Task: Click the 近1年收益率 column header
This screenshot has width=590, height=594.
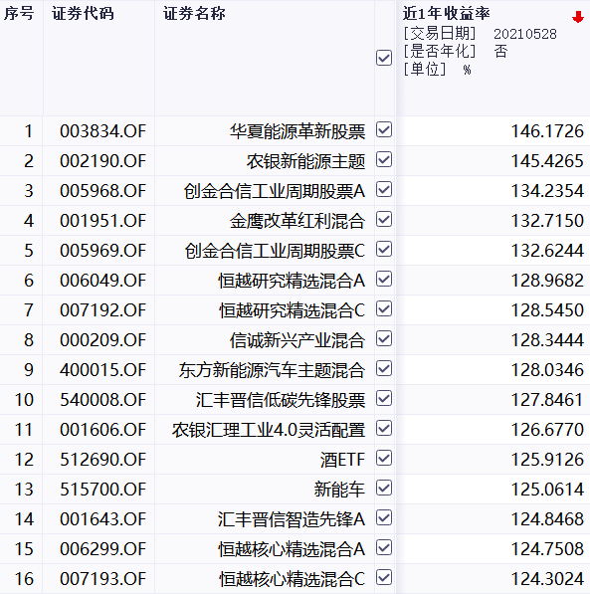Action: pyautogui.click(x=446, y=14)
